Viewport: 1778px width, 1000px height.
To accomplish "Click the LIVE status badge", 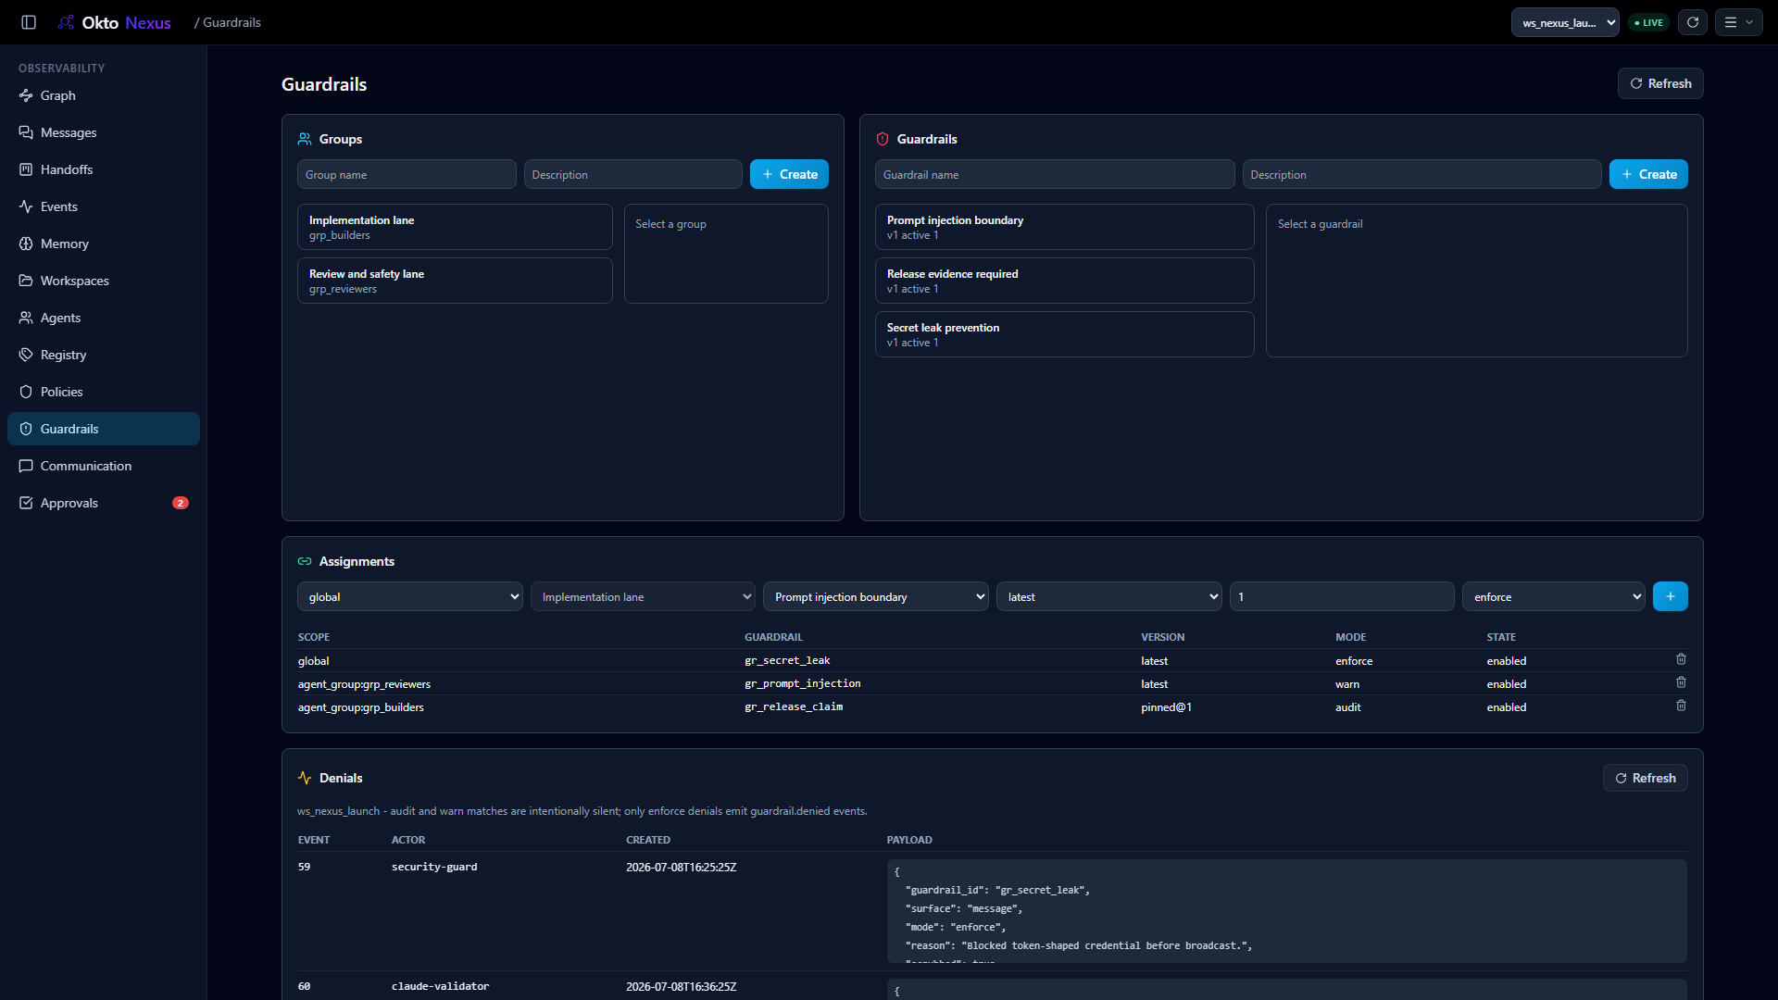I will point(1649,22).
